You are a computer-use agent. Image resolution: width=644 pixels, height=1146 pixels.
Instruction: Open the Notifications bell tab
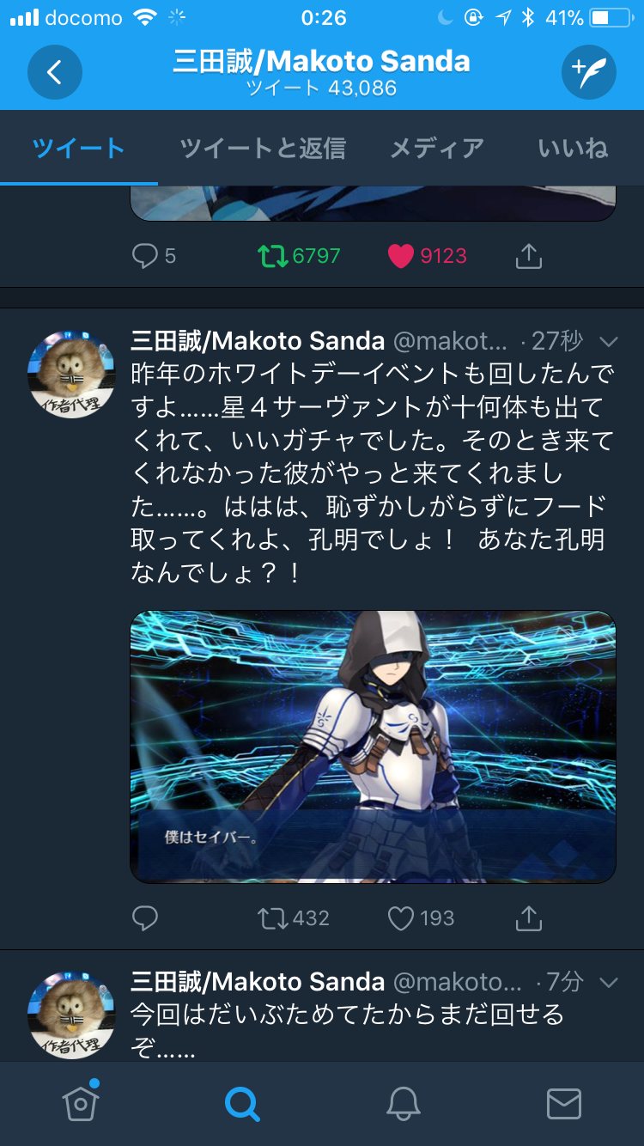[403, 1103]
